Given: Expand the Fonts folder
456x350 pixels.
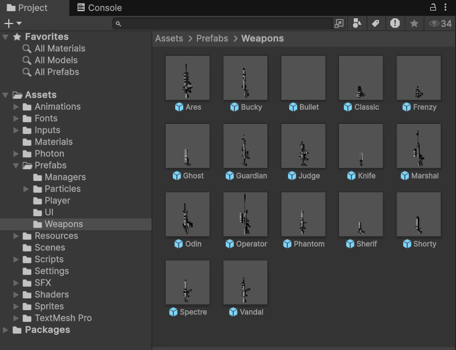Looking at the screenshot, I should [x=16, y=119].
